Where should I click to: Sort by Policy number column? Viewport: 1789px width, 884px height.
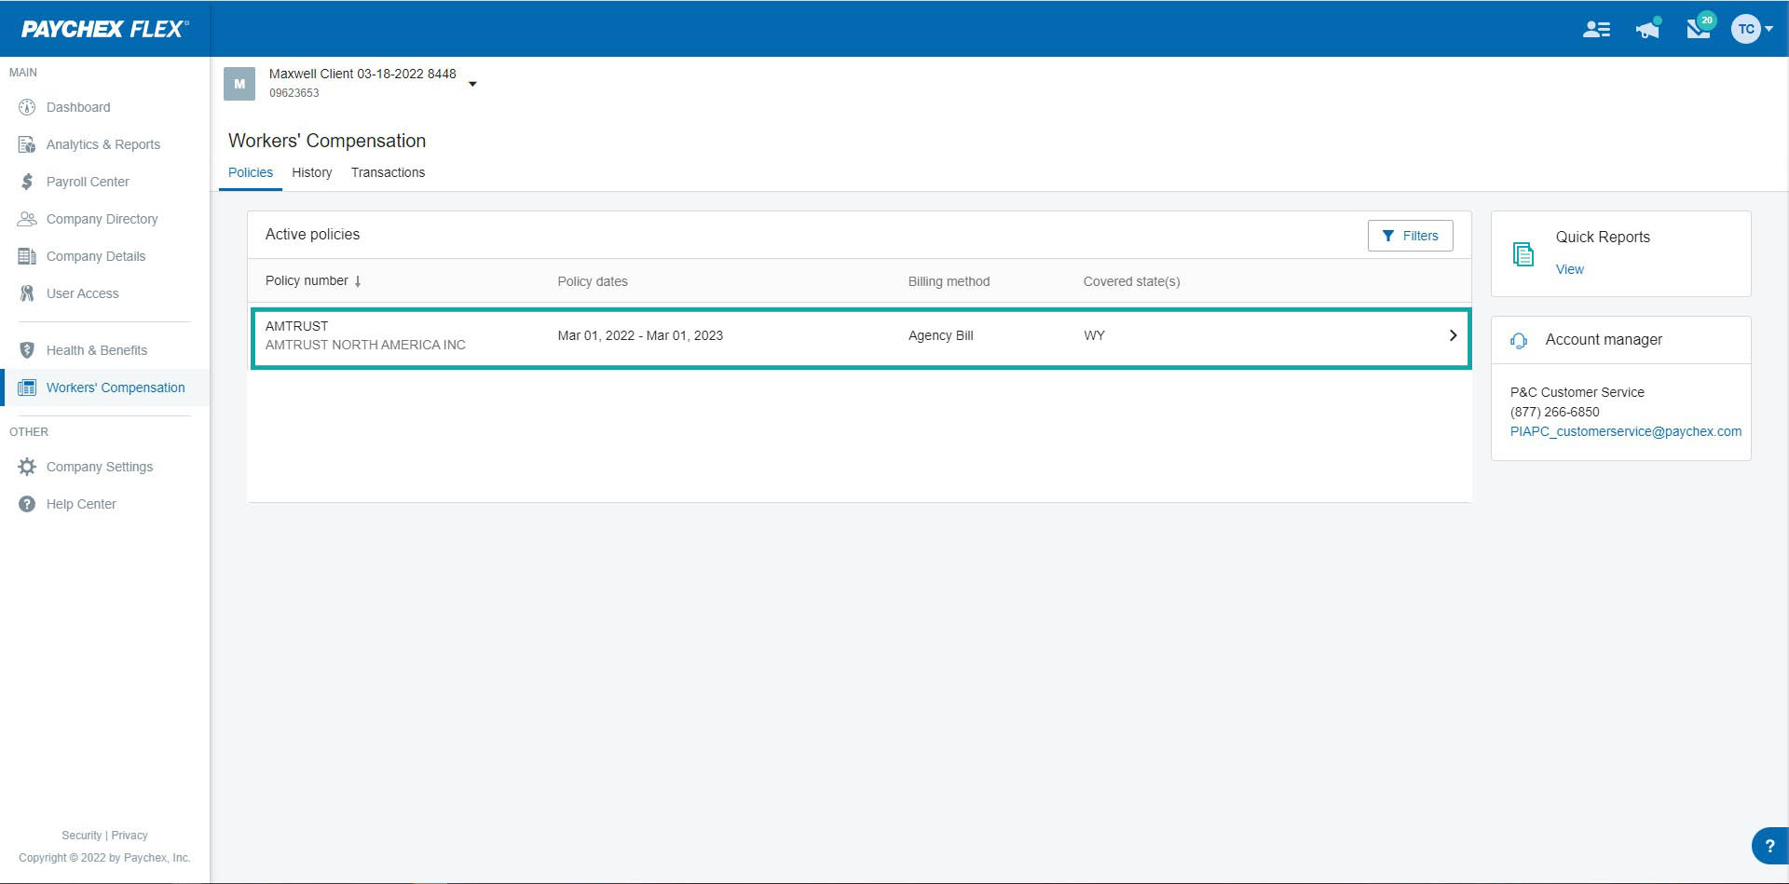(307, 280)
